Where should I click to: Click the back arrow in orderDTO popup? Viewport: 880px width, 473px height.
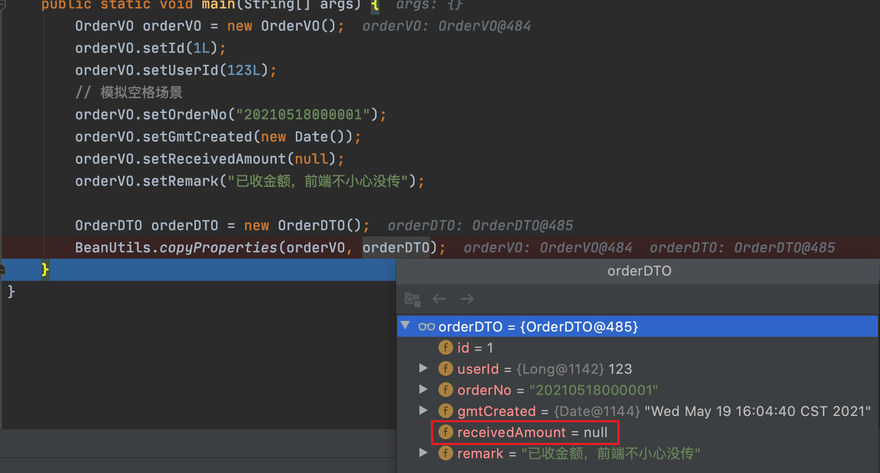click(x=439, y=299)
